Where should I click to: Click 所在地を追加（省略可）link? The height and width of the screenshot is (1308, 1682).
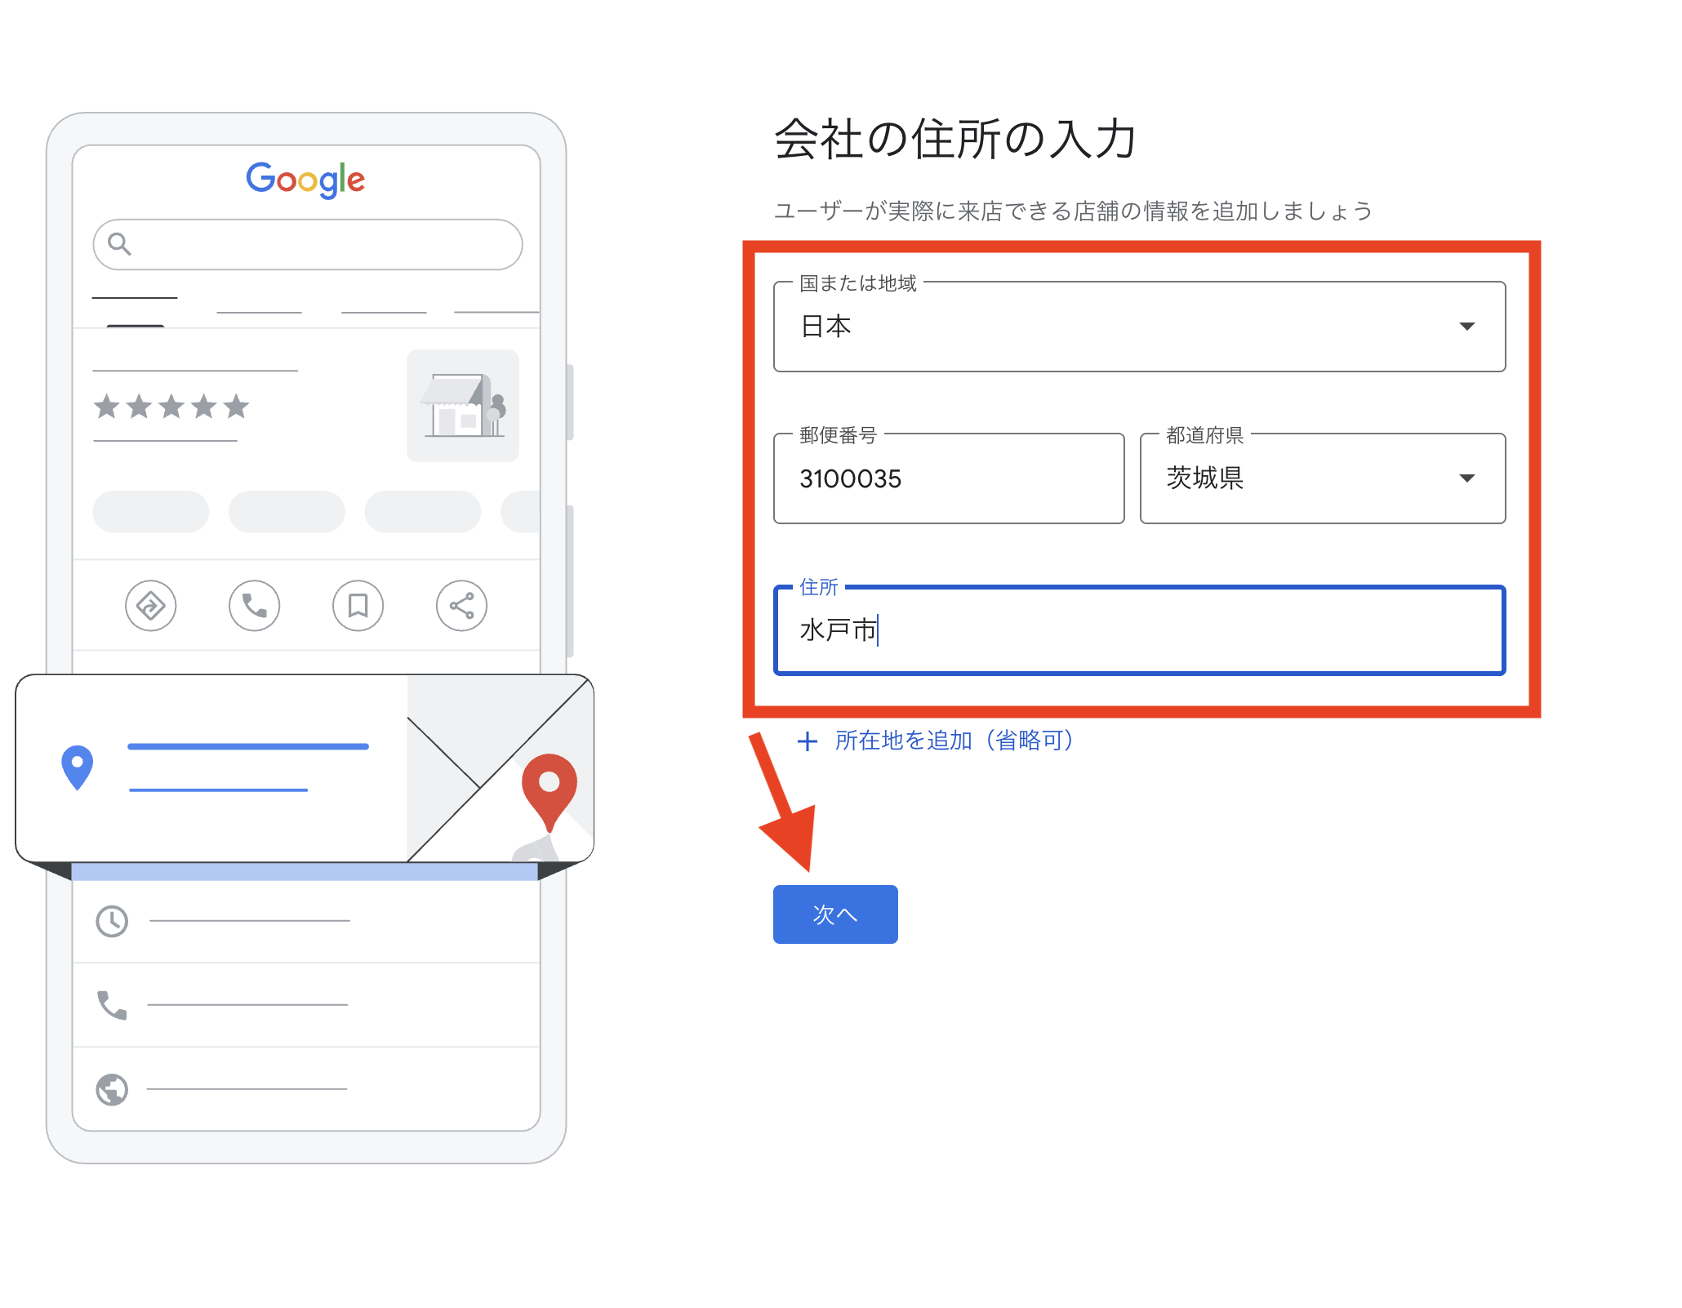pos(954,741)
